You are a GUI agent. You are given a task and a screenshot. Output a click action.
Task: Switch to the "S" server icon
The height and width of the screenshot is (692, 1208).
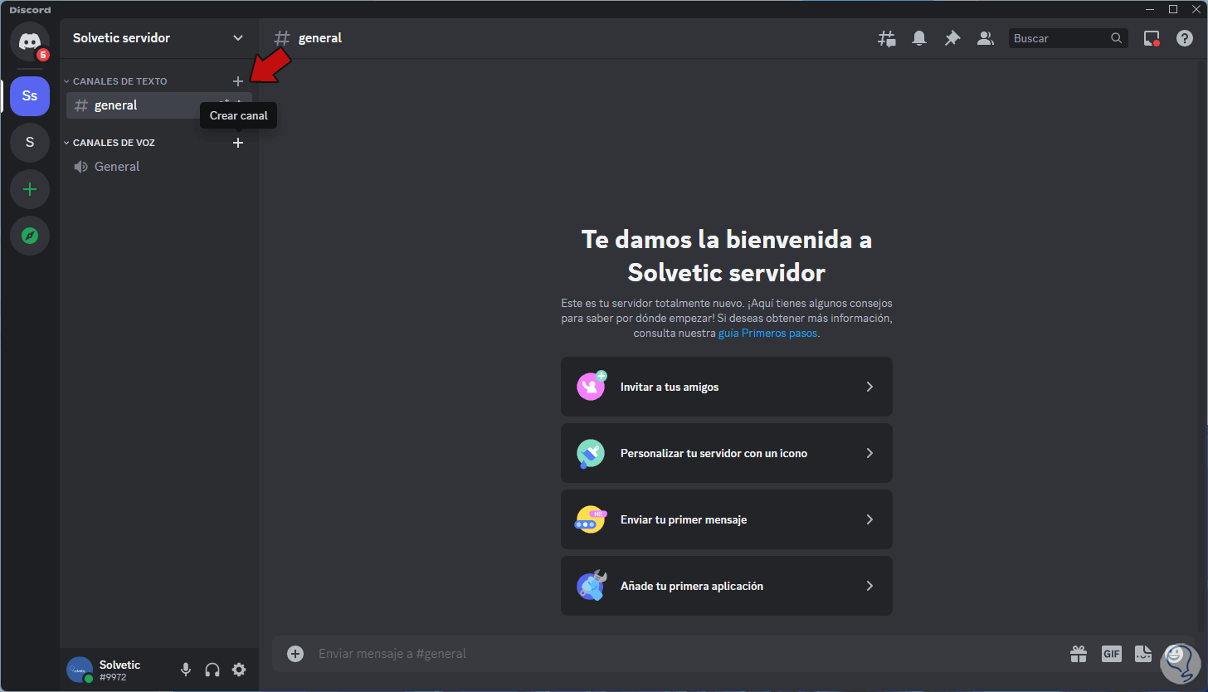click(x=30, y=142)
